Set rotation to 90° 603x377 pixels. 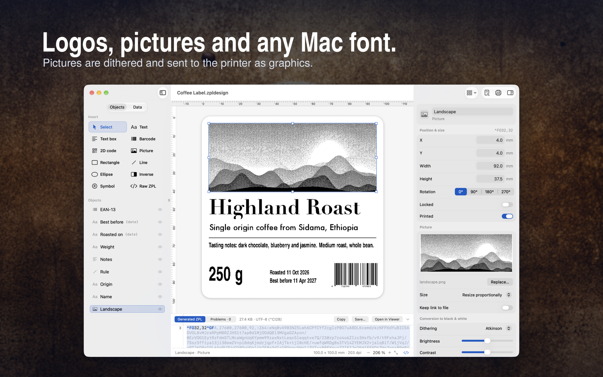point(474,192)
